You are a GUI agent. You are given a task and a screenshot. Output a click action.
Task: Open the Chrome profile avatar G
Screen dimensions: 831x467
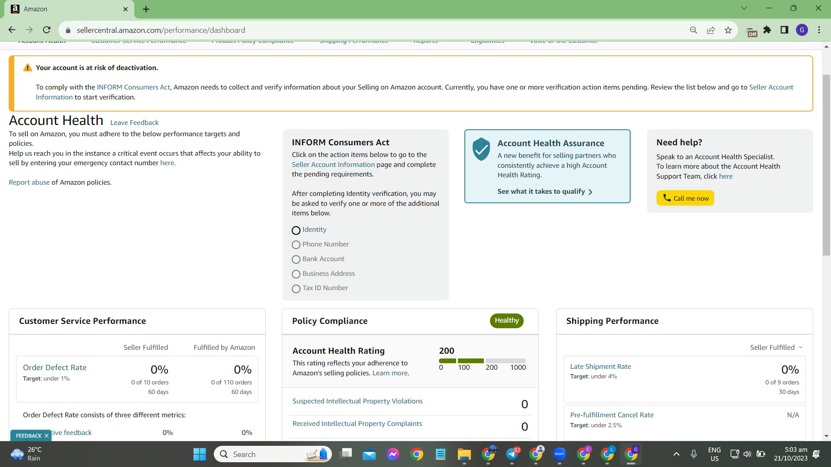(802, 30)
